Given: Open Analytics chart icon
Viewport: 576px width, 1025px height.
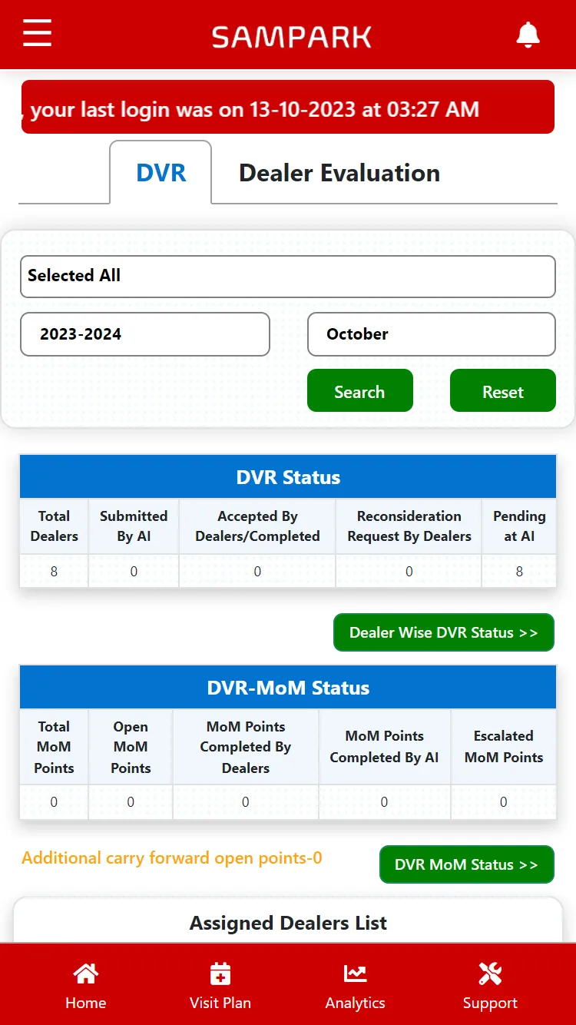Looking at the screenshot, I should (355, 974).
